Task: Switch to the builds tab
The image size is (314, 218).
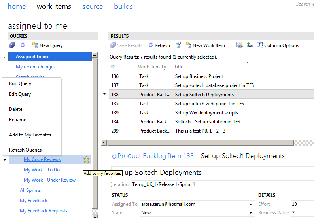Action: [x=123, y=6]
